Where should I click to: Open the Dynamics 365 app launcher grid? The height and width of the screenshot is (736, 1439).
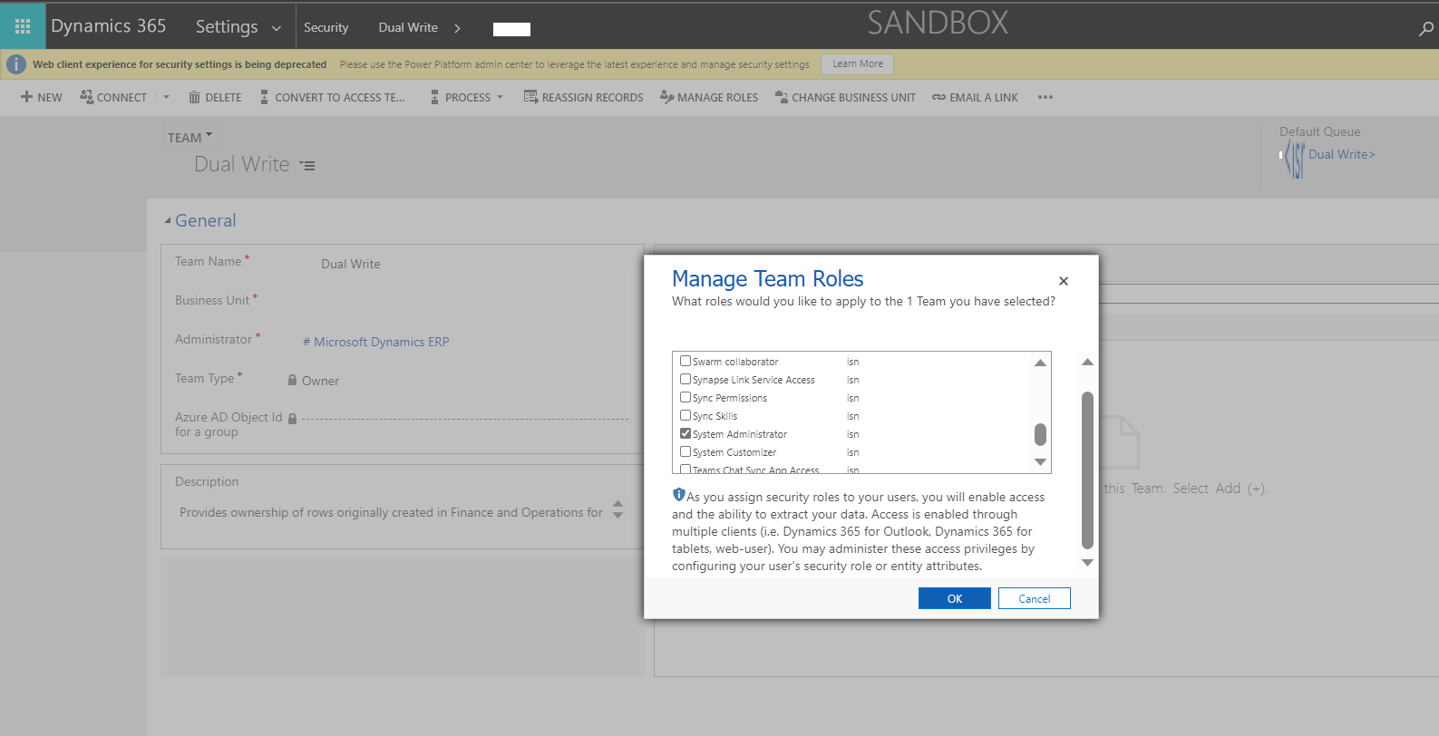click(23, 26)
